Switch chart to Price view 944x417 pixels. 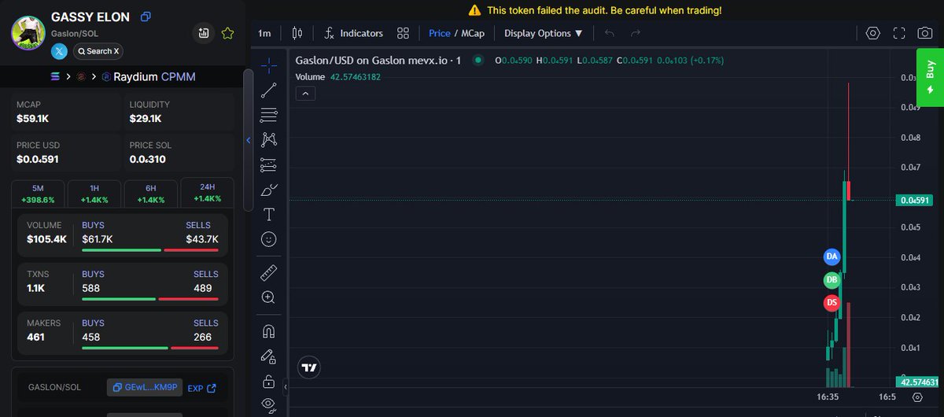point(440,33)
